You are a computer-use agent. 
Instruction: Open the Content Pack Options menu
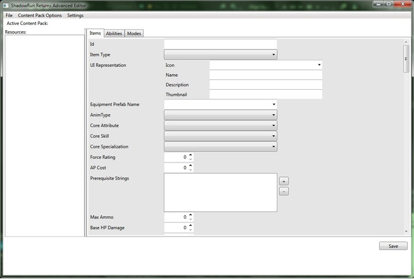(40, 15)
